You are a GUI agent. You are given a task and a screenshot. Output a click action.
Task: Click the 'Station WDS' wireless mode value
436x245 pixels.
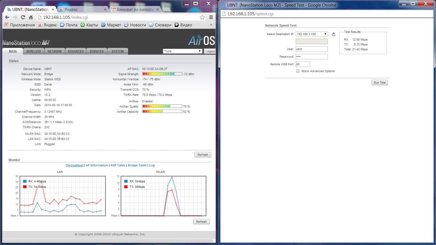[x=52, y=79]
